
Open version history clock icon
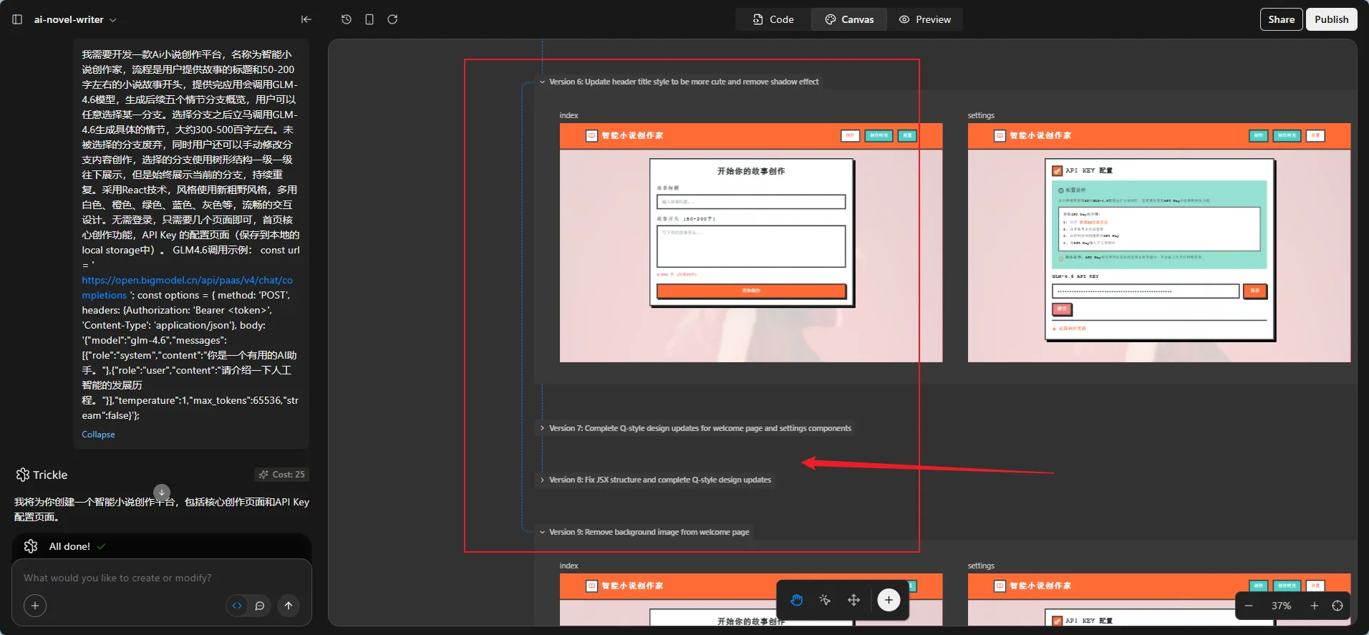coord(347,19)
